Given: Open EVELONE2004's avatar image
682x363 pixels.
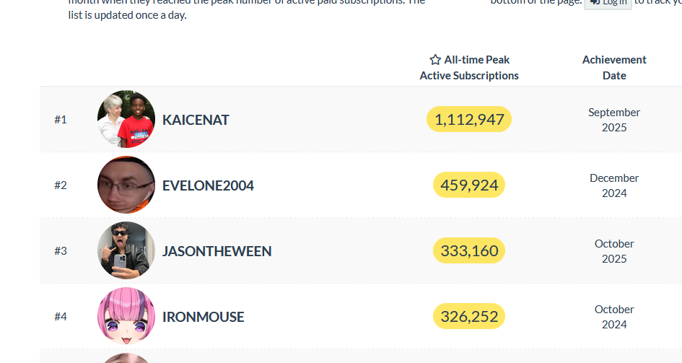Looking at the screenshot, I should (126, 185).
